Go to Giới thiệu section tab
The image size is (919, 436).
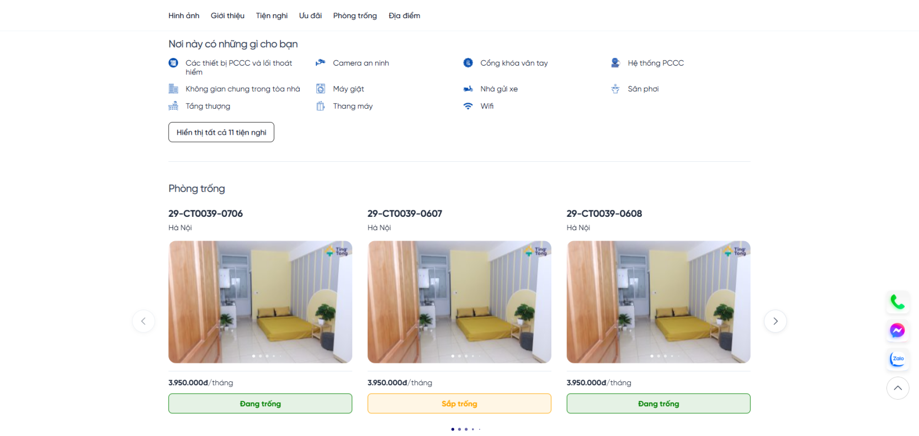(227, 15)
